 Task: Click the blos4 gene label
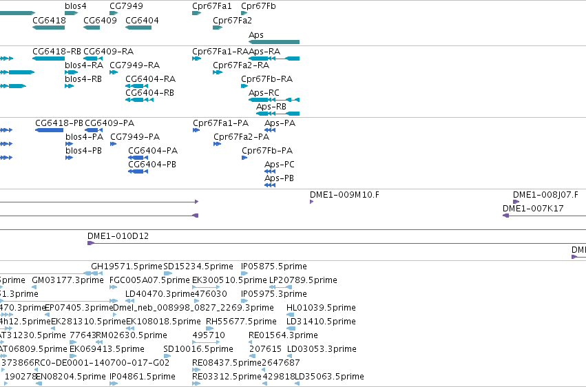tap(76, 6)
